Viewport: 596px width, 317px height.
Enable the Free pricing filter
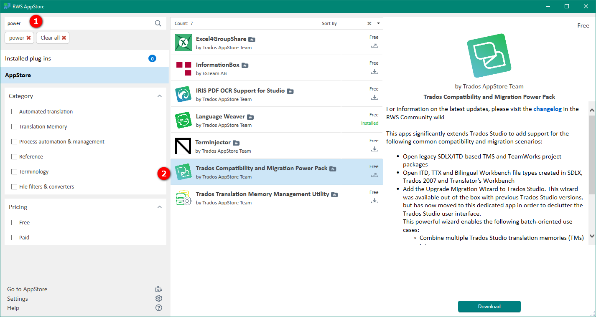pyautogui.click(x=14, y=223)
